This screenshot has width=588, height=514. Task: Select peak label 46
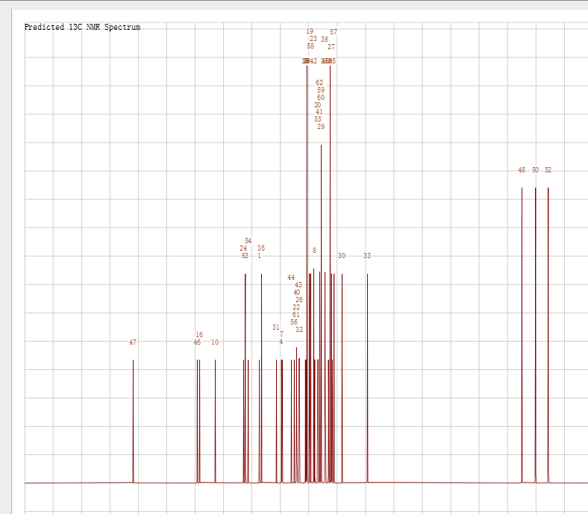click(x=197, y=342)
